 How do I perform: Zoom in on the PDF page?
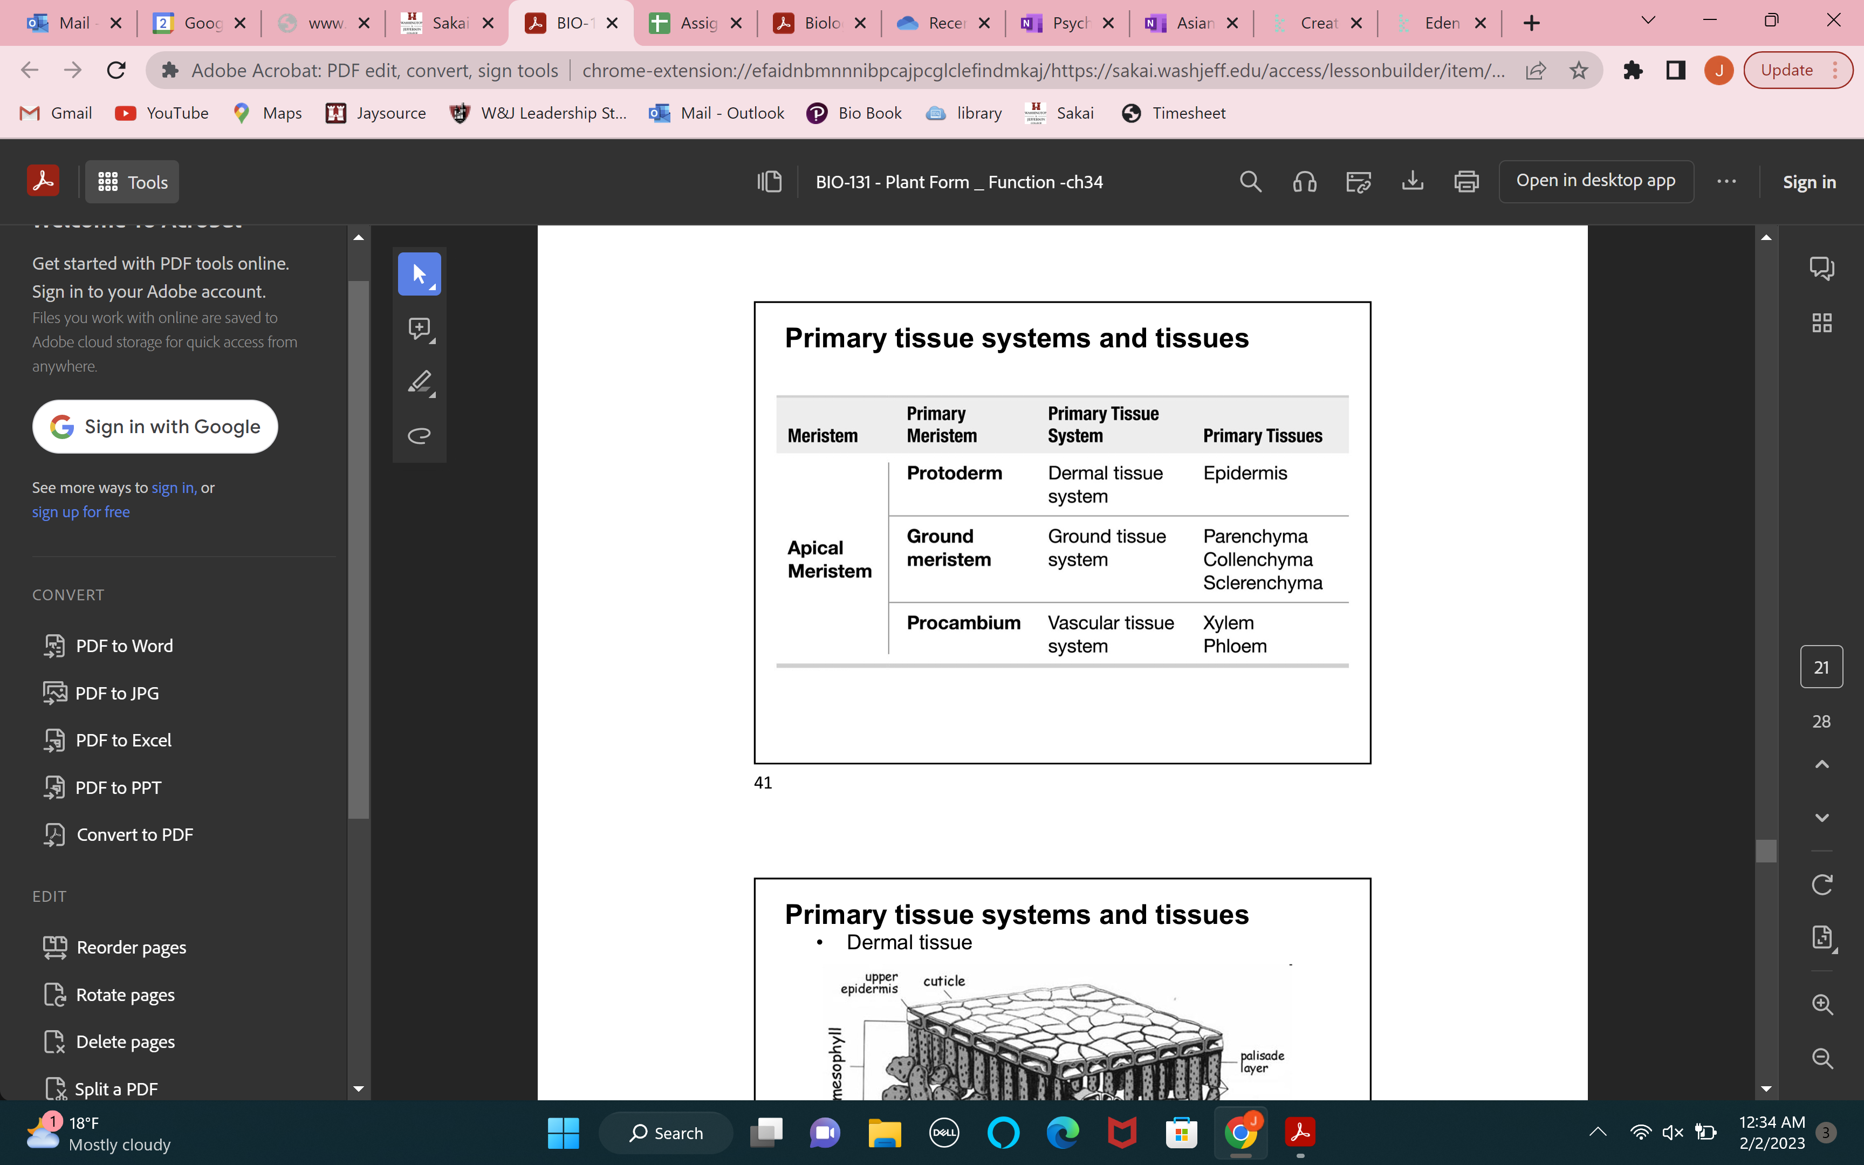(x=1822, y=1004)
